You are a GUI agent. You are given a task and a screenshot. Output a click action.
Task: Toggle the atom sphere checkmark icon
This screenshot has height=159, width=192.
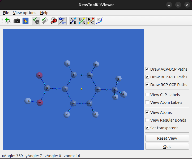36,21
